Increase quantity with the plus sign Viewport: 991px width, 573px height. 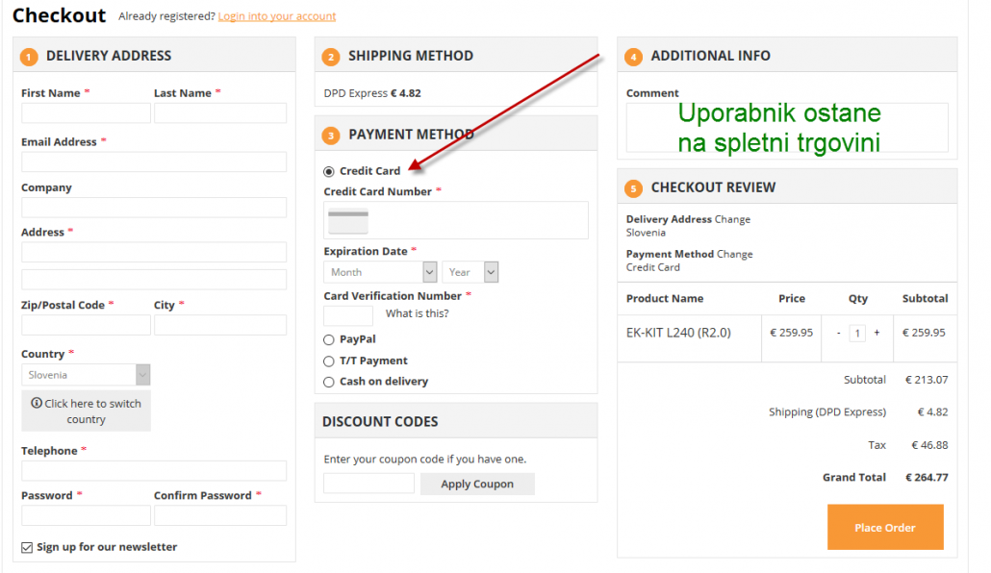tap(877, 333)
